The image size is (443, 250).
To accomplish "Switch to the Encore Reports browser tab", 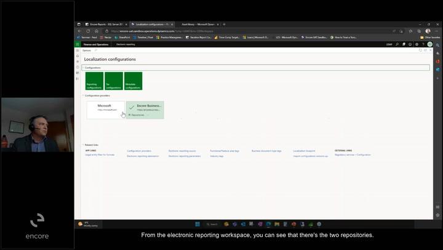I will pyautogui.click(x=106, y=25).
